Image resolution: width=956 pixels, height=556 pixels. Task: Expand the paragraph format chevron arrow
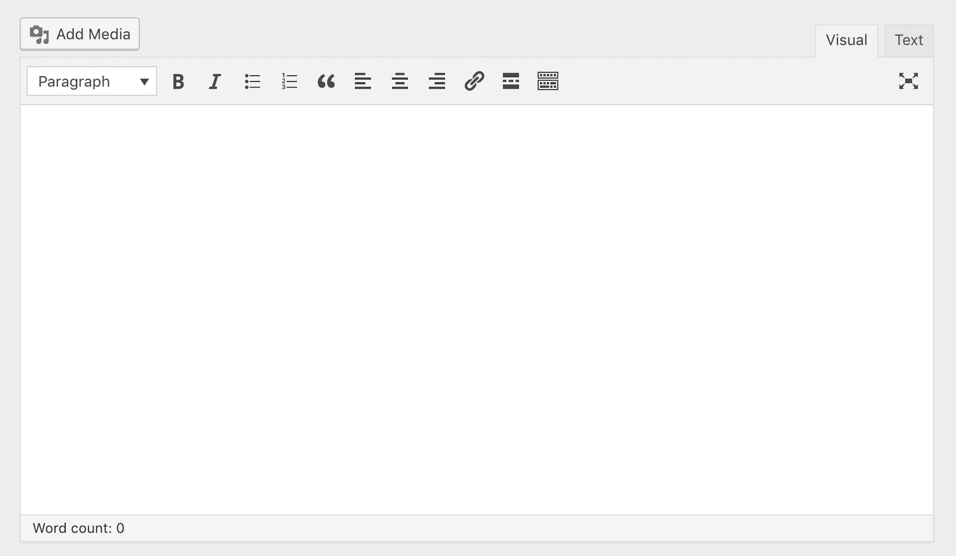pos(145,81)
